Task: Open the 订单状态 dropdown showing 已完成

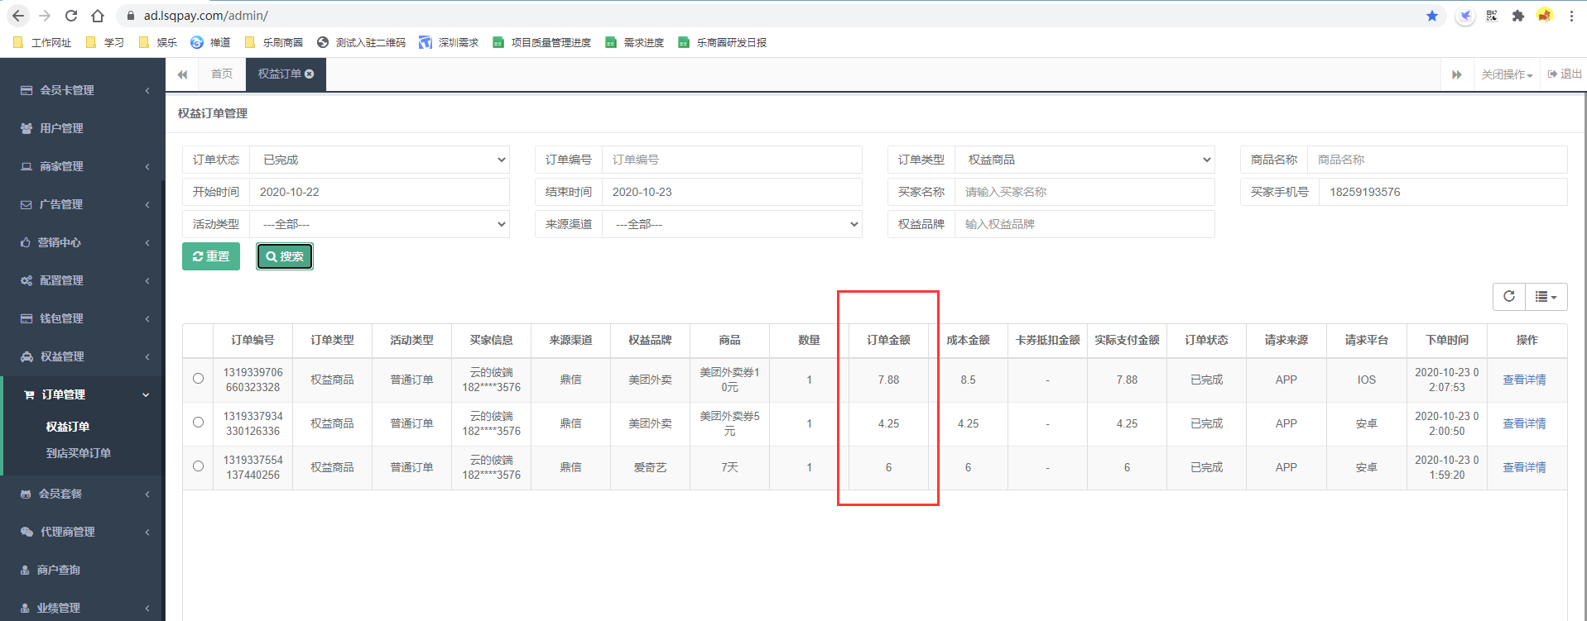Action: [x=380, y=160]
